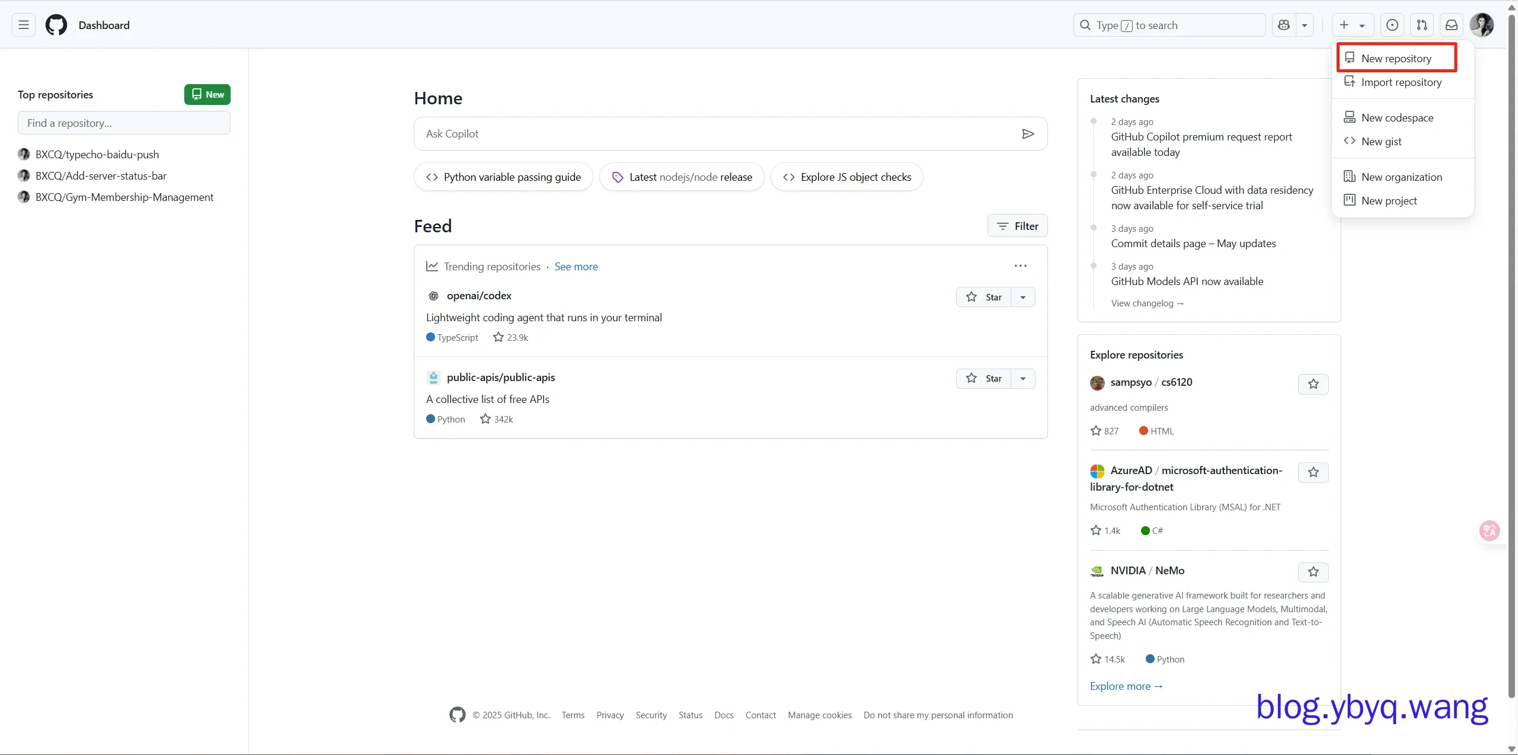Click the green New repository button
The width and height of the screenshot is (1518, 755).
point(207,94)
